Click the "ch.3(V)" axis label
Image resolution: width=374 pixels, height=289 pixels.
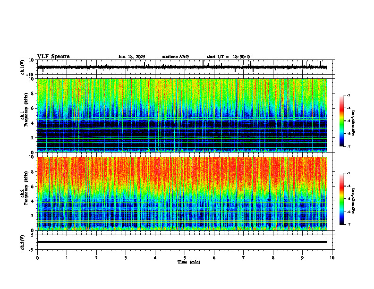(23, 242)
